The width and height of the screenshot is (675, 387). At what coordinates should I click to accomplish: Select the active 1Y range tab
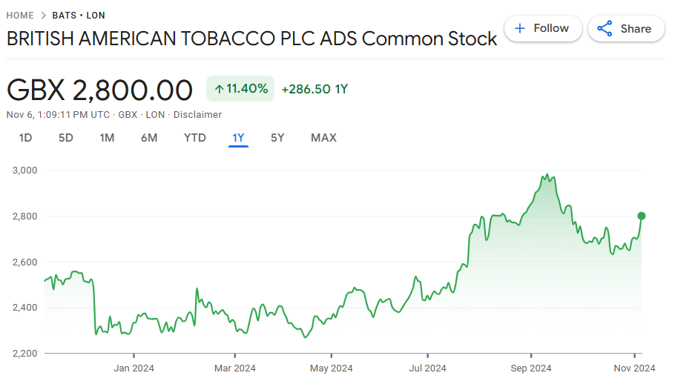[238, 138]
